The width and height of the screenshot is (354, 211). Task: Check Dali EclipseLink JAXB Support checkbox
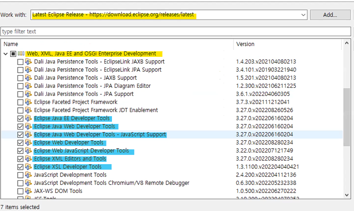[20, 62]
